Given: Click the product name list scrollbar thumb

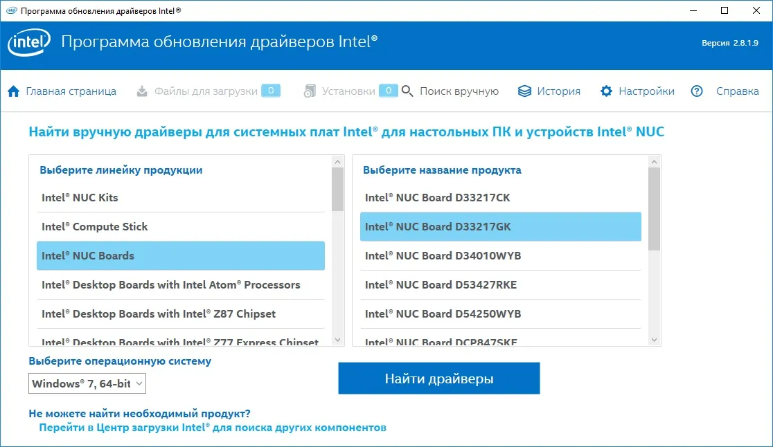Looking at the screenshot, I should point(654,209).
